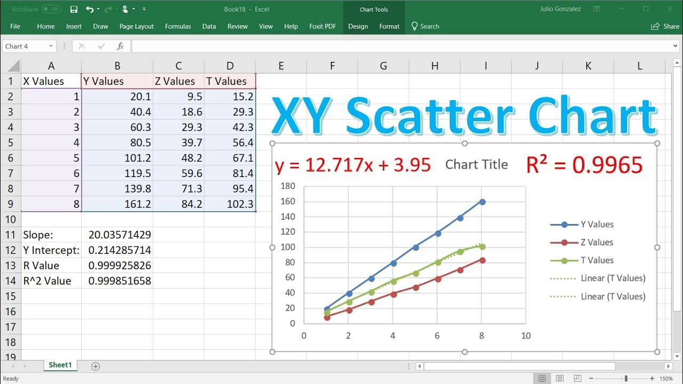Open the Help ribbon tab
This screenshot has width=683, height=384.
click(x=291, y=26)
